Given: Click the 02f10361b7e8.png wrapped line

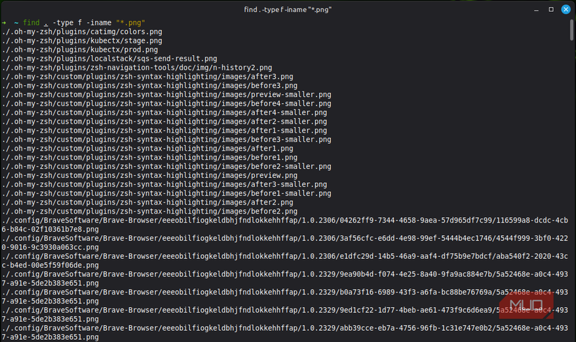Looking at the screenshot, I should coord(50,230).
